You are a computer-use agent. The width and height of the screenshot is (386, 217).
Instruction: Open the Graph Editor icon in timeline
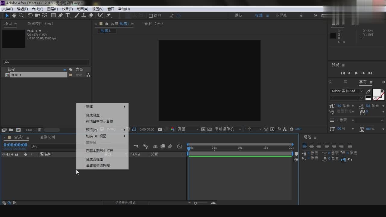[180, 146]
